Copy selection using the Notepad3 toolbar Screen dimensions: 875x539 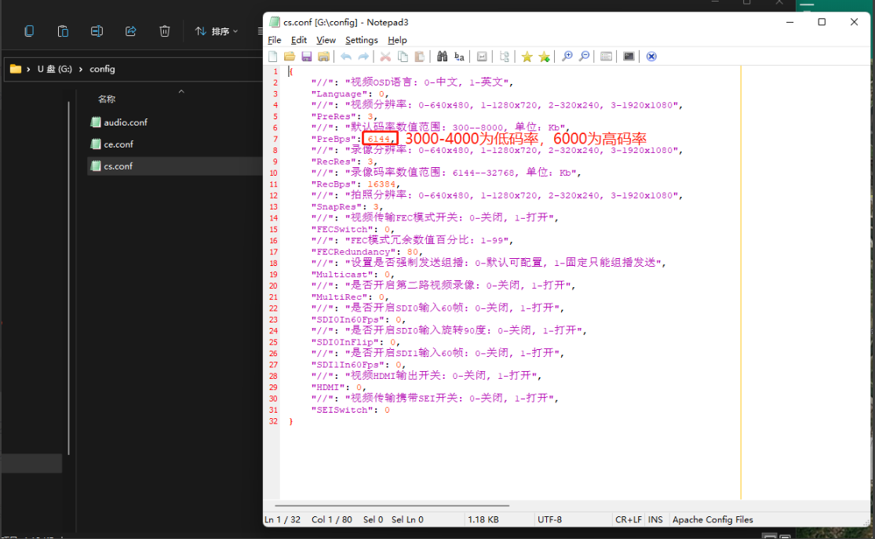tap(403, 56)
